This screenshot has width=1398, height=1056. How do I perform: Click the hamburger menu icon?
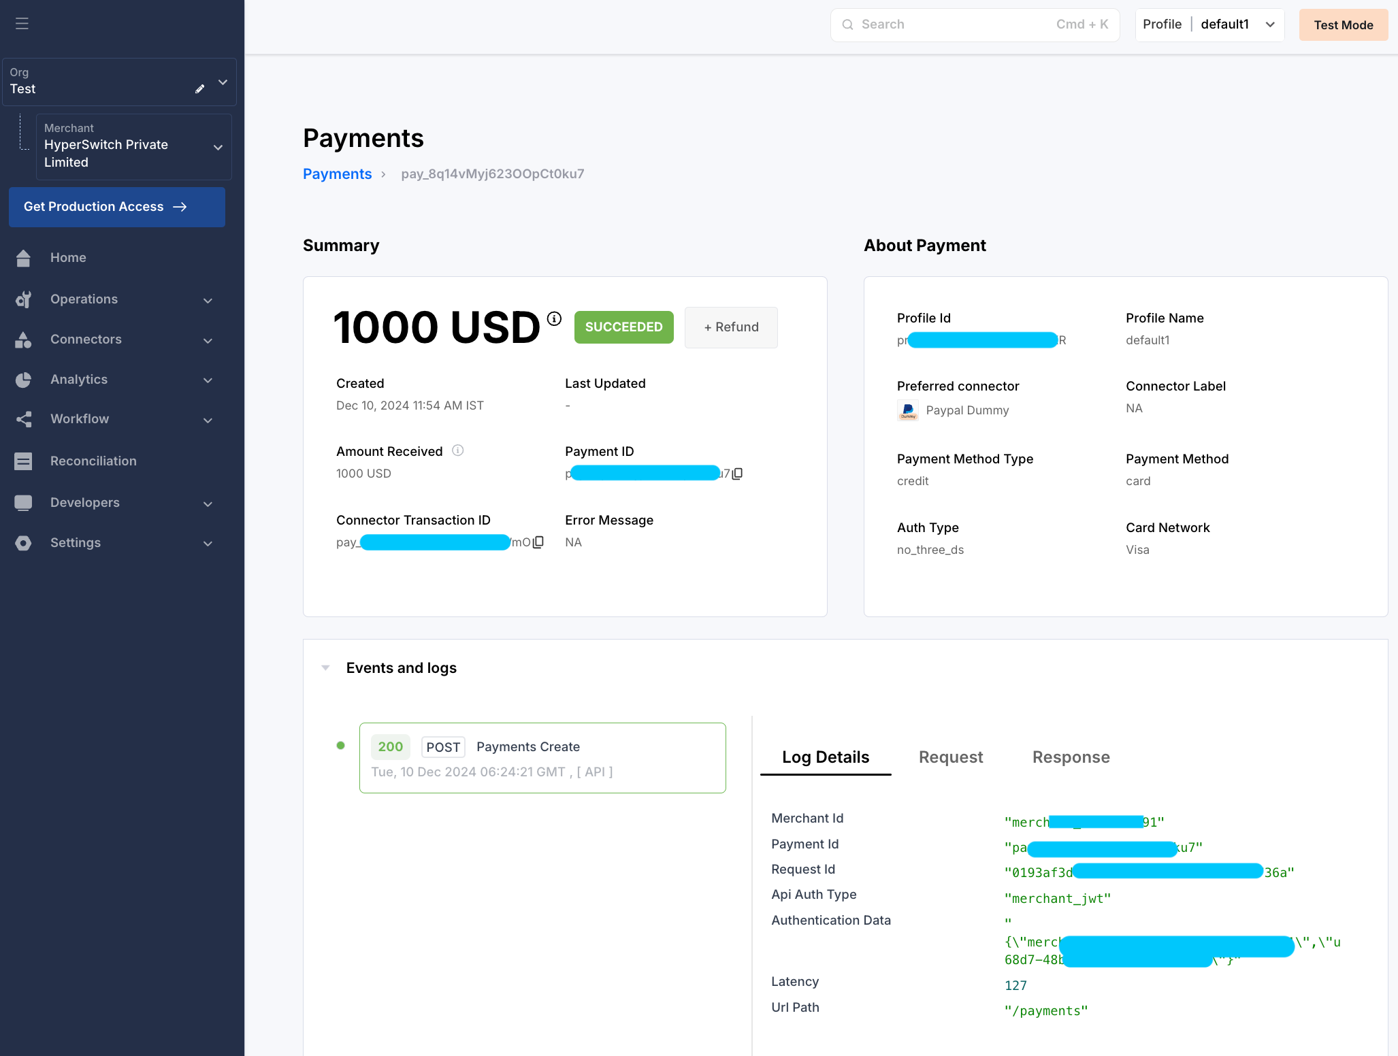click(22, 24)
